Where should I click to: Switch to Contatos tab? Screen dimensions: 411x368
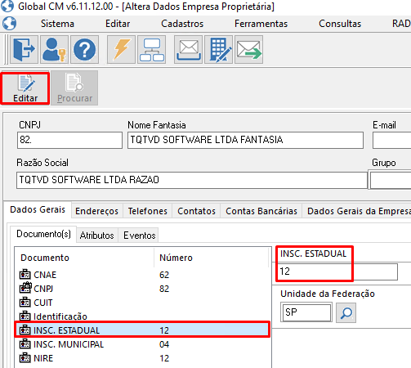[196, 211]
